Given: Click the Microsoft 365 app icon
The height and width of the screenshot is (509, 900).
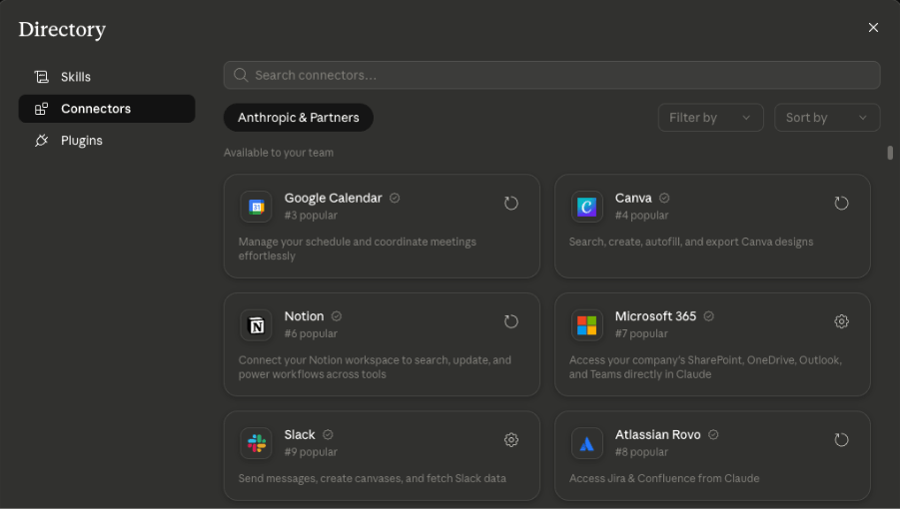Looking at the screenshot, I should click(586, 325).
